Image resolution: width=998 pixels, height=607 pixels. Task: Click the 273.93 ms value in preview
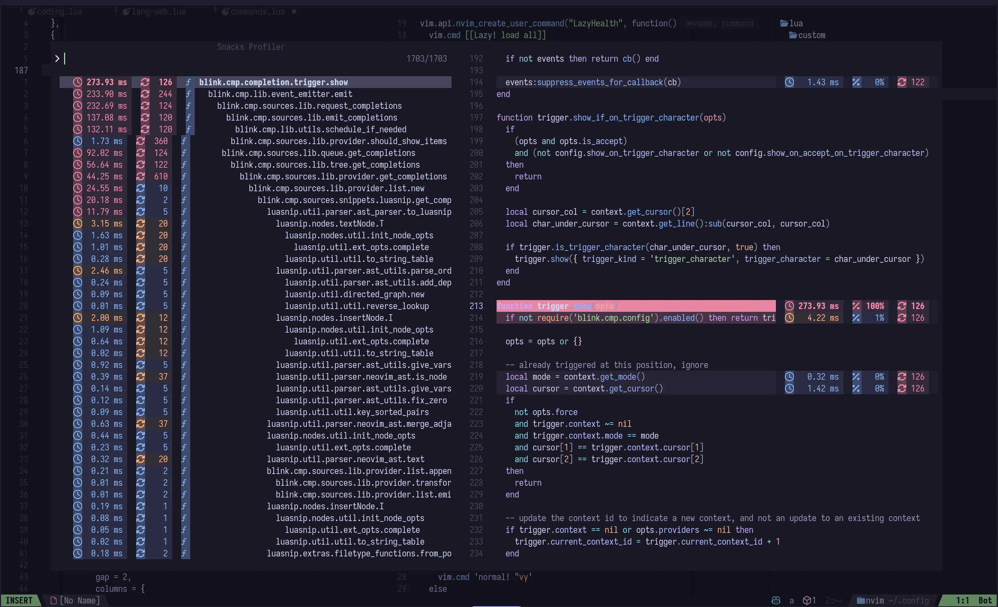click(x=818, y=306)
